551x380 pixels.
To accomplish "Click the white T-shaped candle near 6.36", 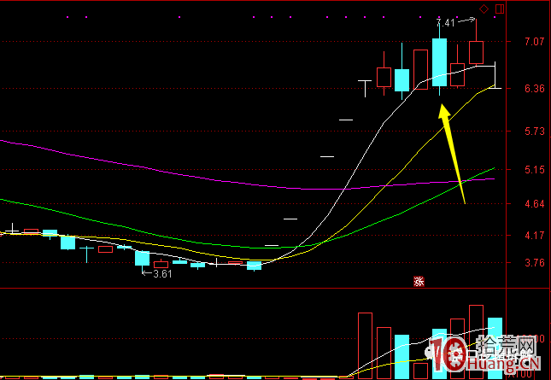I will click(365, 89).
